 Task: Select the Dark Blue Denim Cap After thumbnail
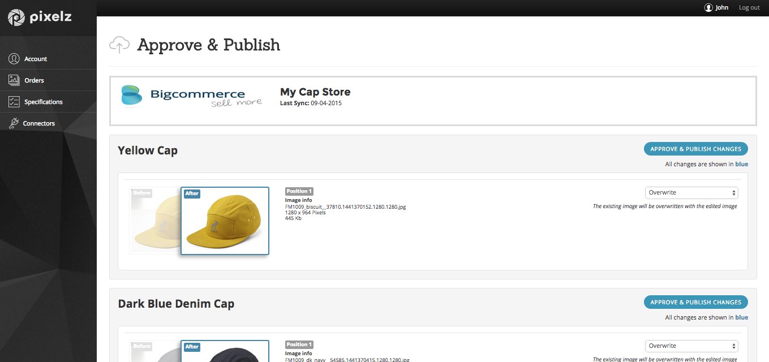point(225,353)
